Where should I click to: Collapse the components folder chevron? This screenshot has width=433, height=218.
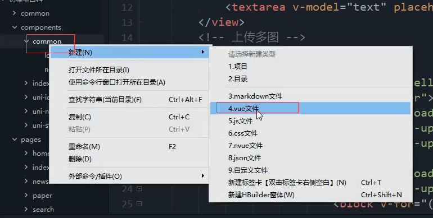click(15, 27)
